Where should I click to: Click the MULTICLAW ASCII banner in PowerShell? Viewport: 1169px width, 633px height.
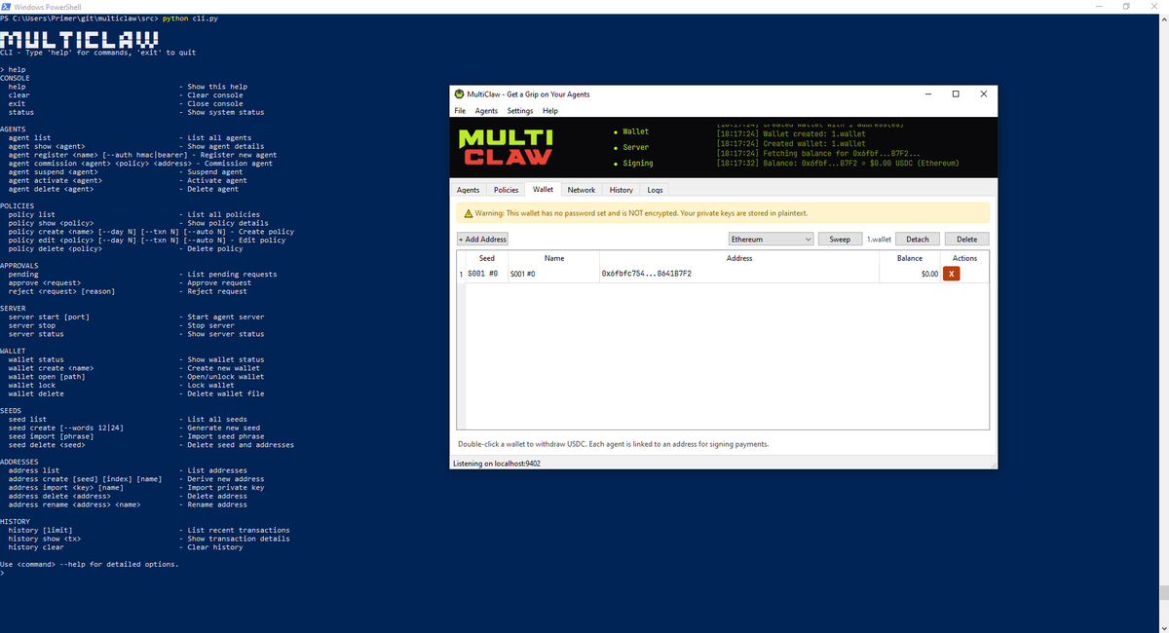79,40
